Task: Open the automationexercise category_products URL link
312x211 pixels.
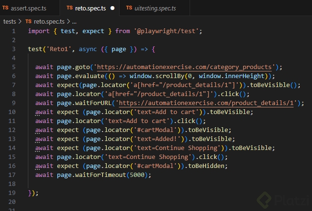Action: point(184,67)
